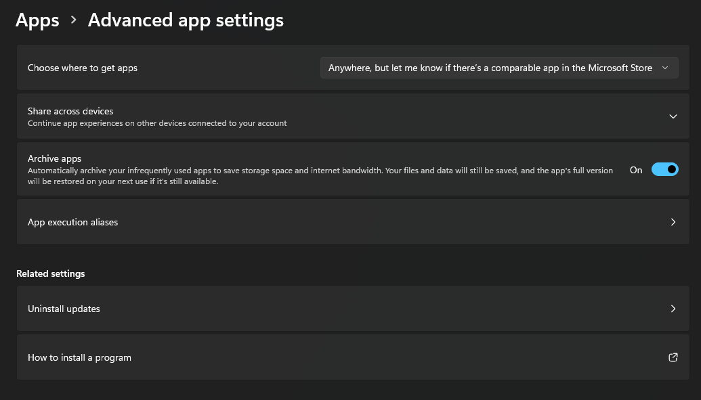Open Uninstall updates settings

click(x=339, y=309)
